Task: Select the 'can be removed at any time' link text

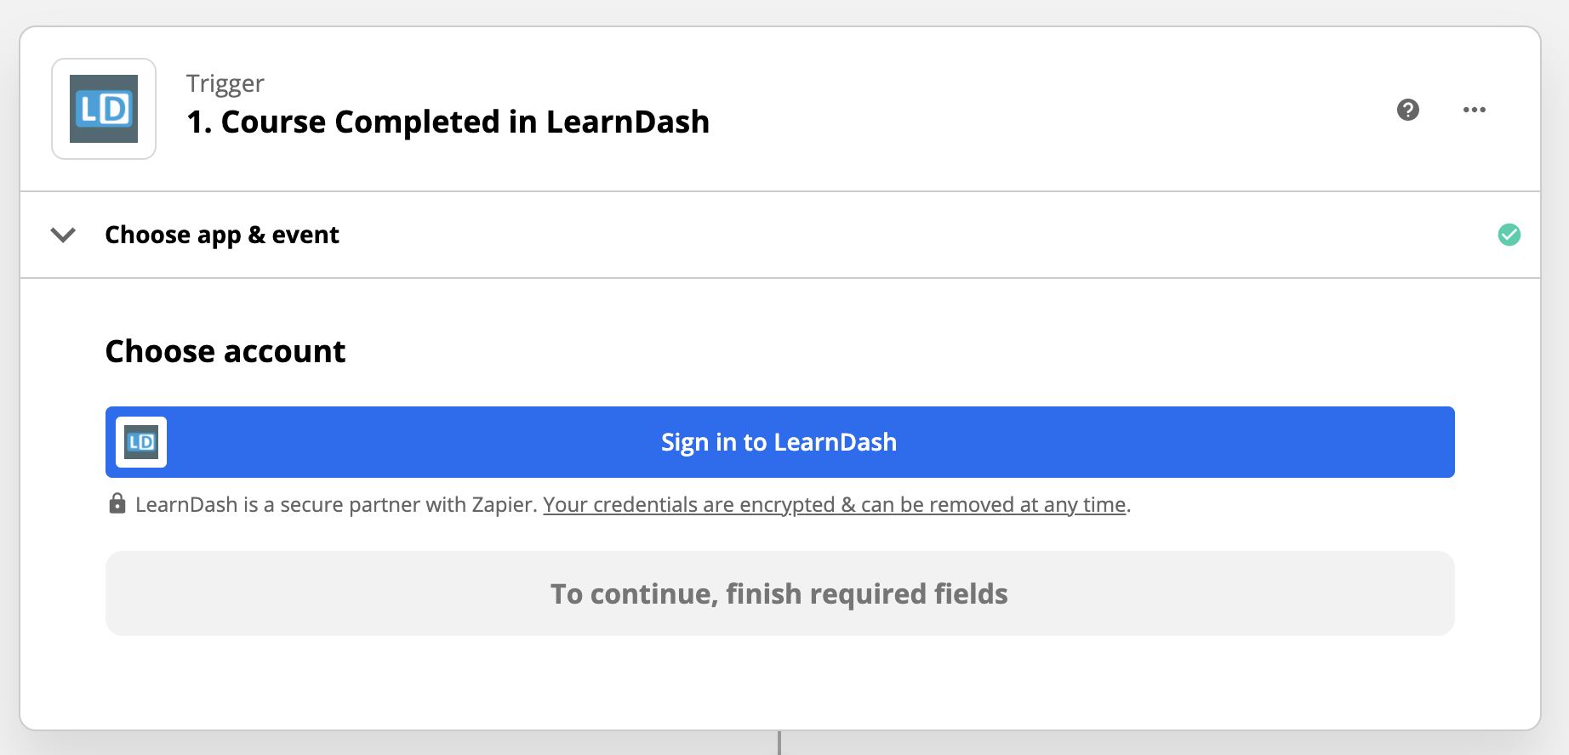Action: coord(994,505)
